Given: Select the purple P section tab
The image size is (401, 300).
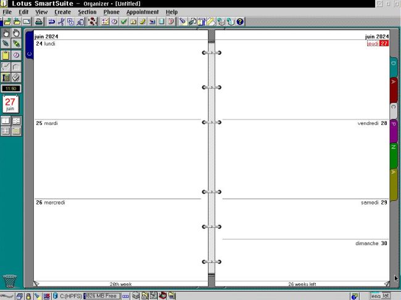Looking at the screenshot, I should tap(394, 130).
